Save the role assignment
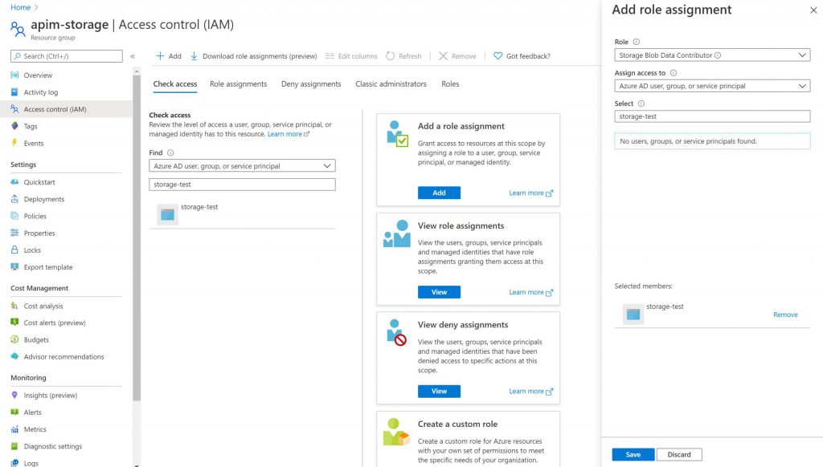Image resolution: width=823 pixels, height=467 pixels. point(633,454)
